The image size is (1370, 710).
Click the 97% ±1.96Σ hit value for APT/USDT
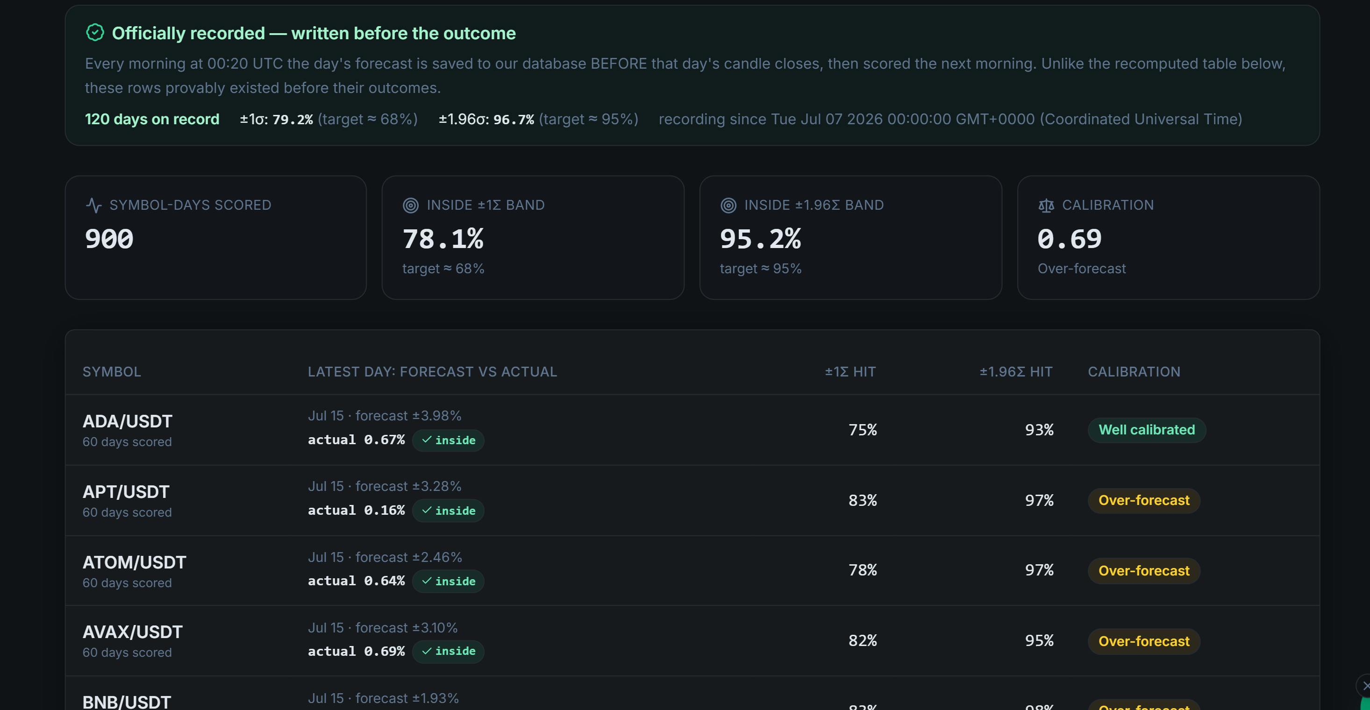(1039, 500)
